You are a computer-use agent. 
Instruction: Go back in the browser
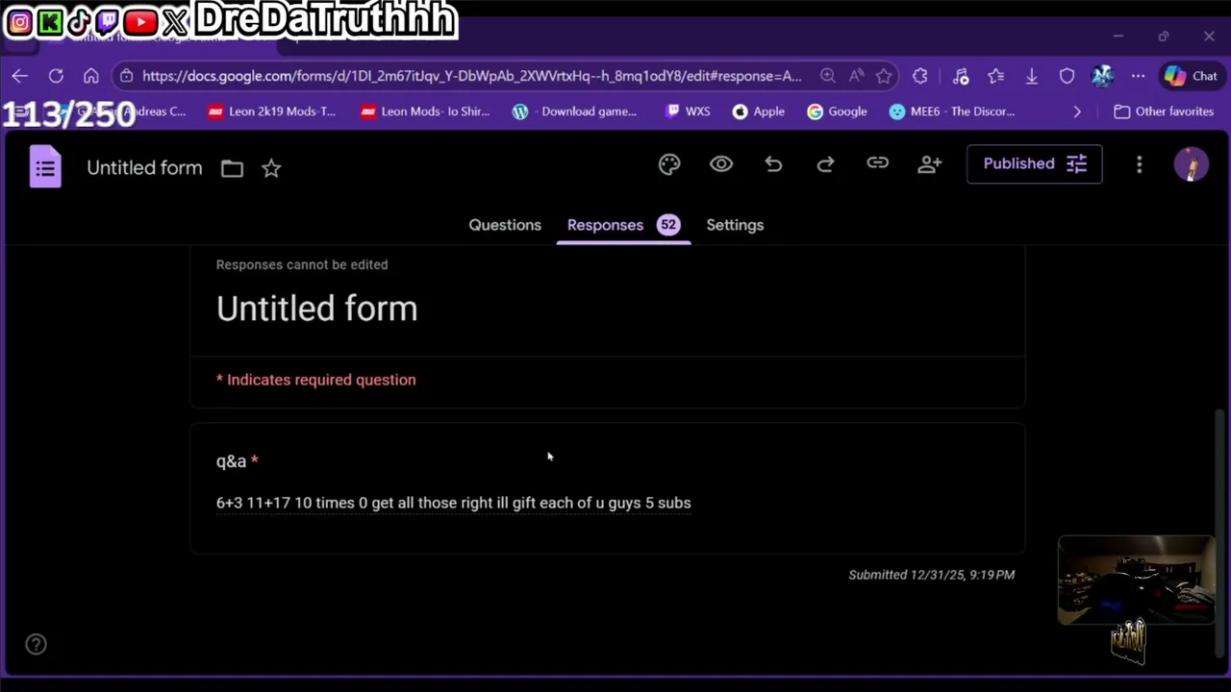pos(19,76)
